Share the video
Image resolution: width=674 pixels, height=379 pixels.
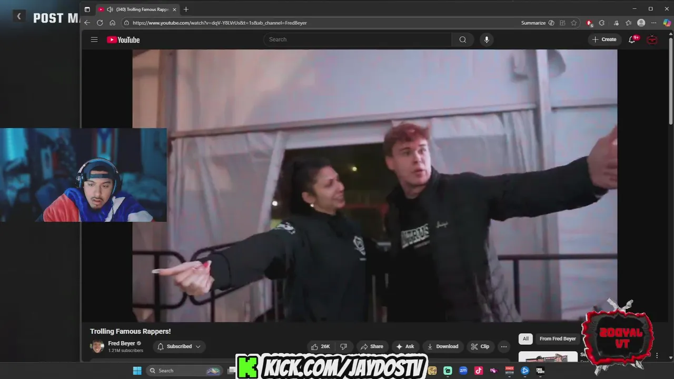[371, 346]
